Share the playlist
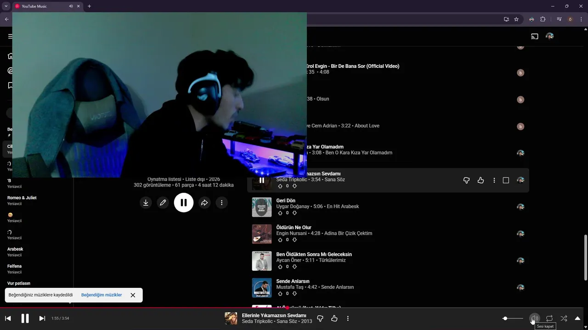 [204, 203]
